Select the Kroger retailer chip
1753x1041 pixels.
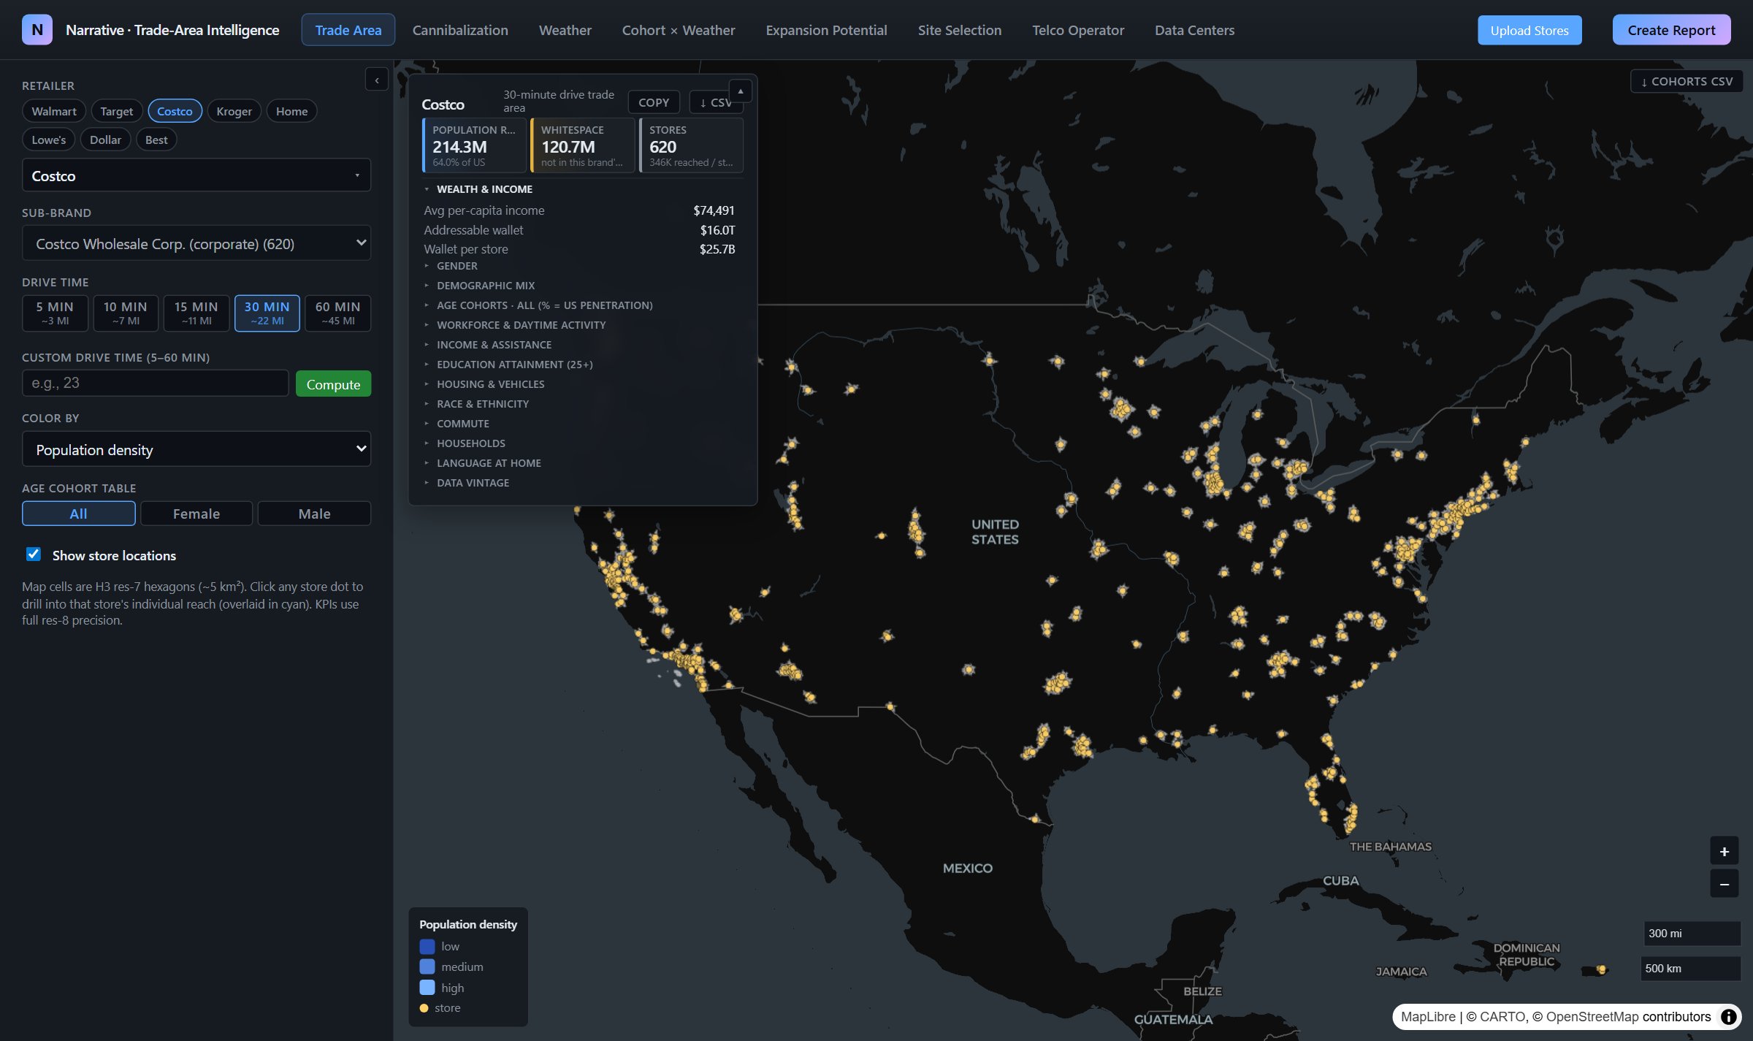coord(234,111)
